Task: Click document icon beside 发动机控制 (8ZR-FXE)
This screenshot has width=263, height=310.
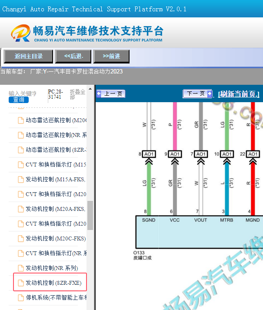Action: 21,283
